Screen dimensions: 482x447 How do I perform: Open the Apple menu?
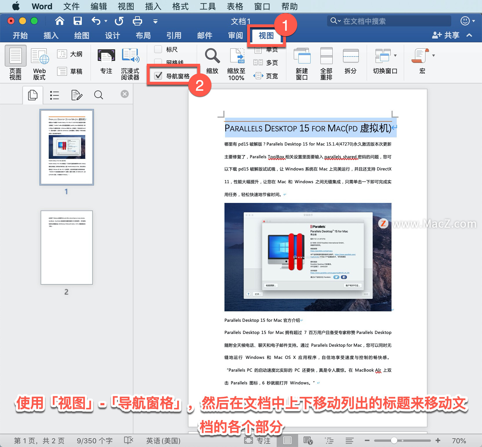(16, 6)
